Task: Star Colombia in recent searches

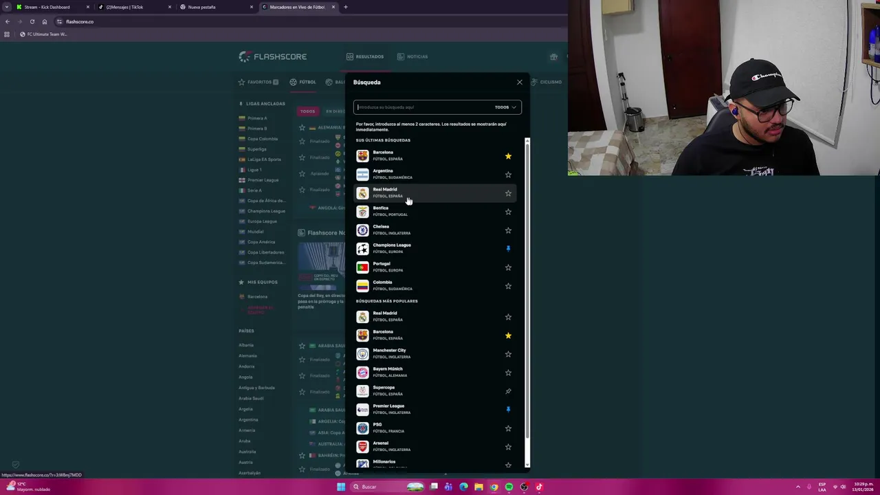Action: (x=508, y=286)
